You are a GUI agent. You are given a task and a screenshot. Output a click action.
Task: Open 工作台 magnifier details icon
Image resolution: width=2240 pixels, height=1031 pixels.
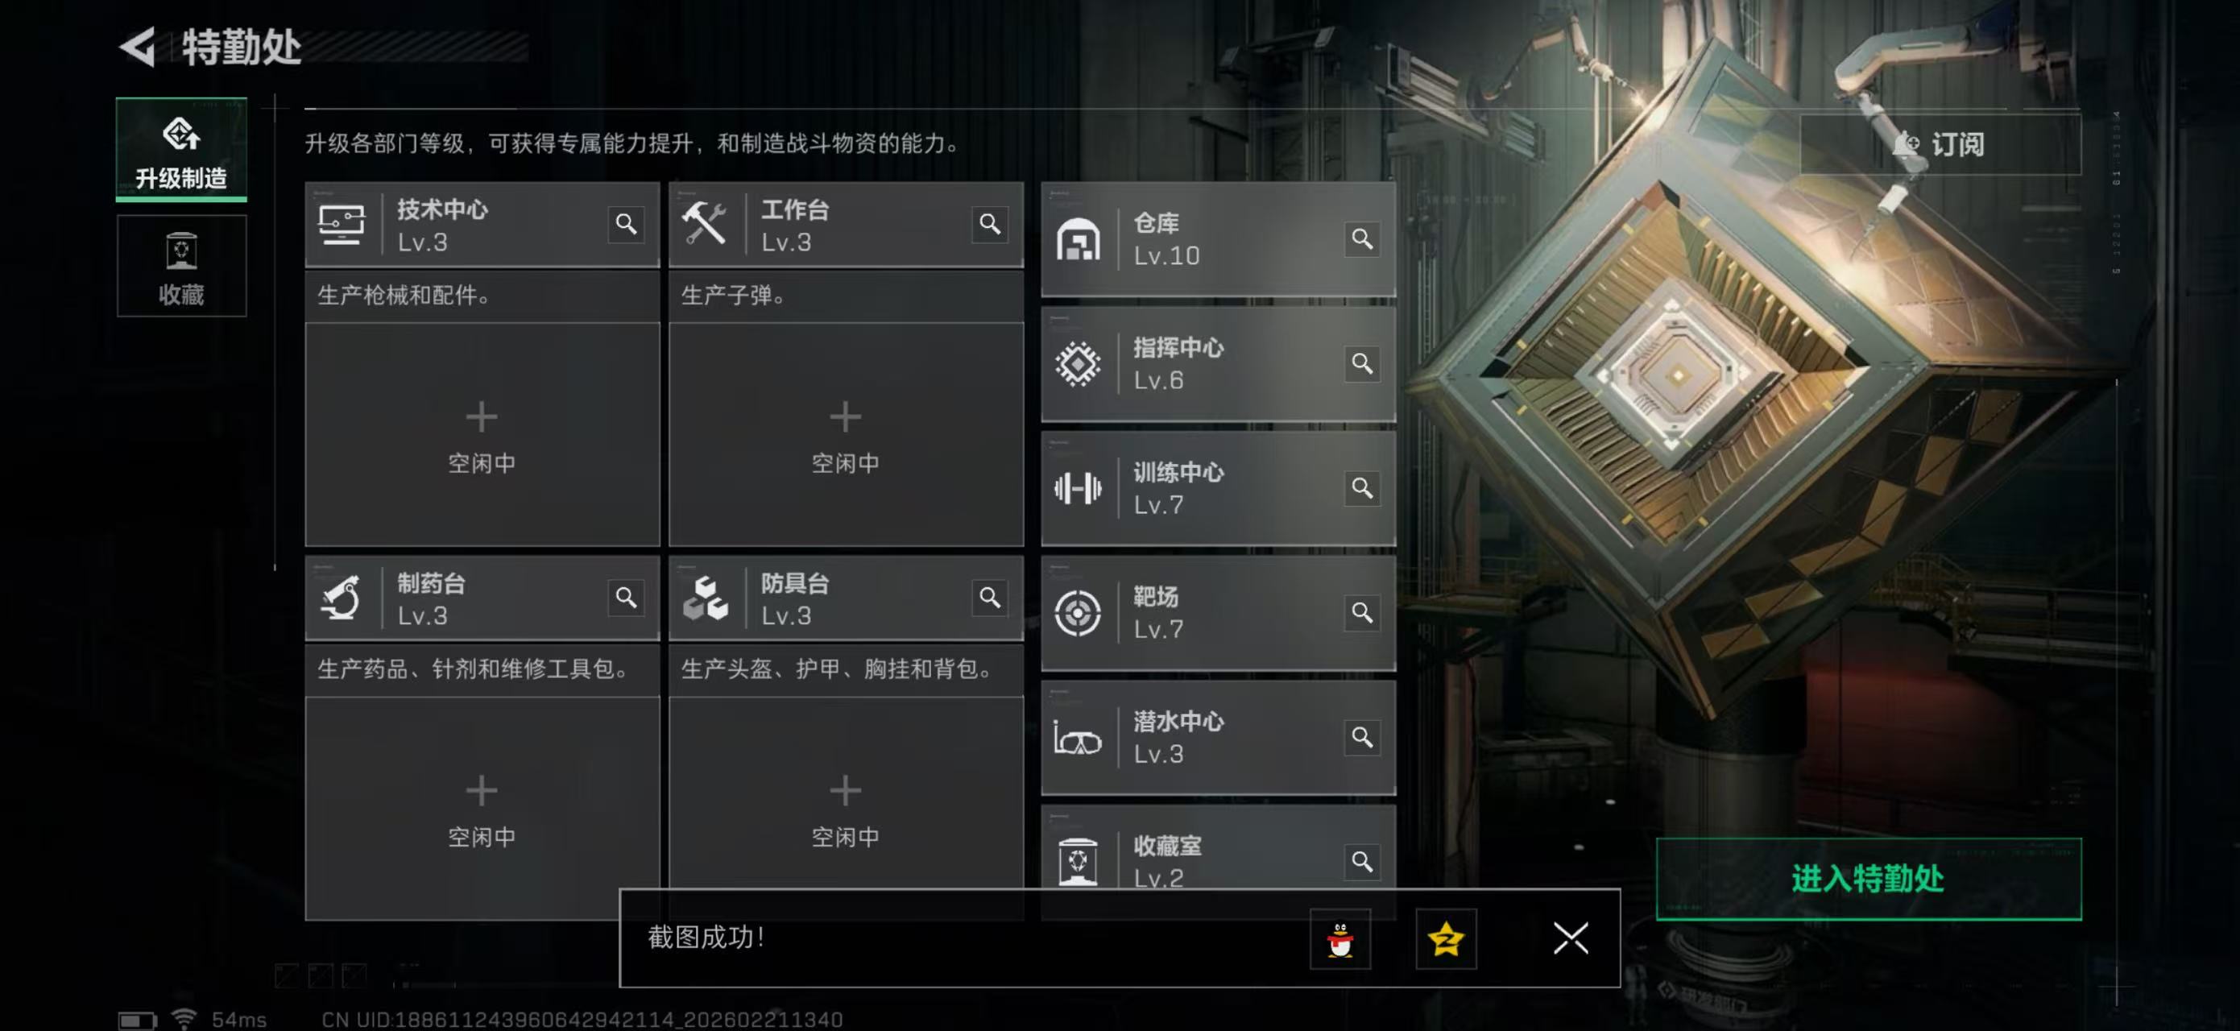990,224
